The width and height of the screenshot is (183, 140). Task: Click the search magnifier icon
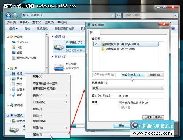click(x=175, y=15)
